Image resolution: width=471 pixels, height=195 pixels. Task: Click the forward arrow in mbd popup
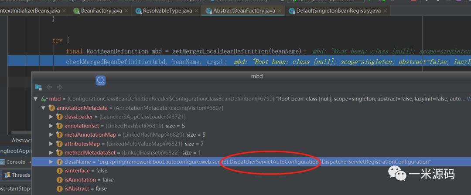(59, 87)
